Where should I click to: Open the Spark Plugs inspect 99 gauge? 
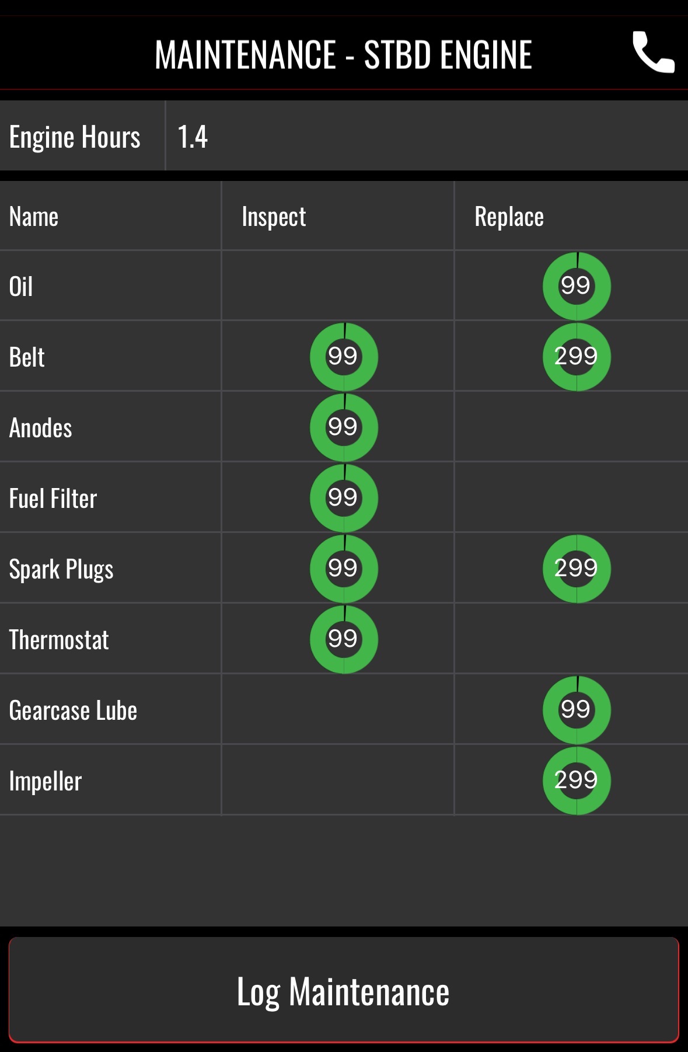coord(344,569)
